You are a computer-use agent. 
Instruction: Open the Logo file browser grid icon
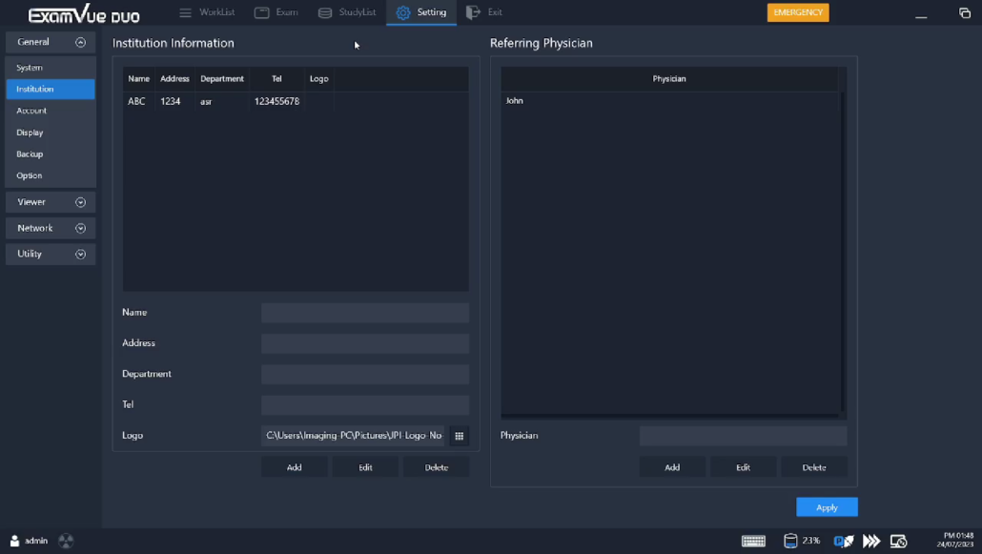pos(459,436)
